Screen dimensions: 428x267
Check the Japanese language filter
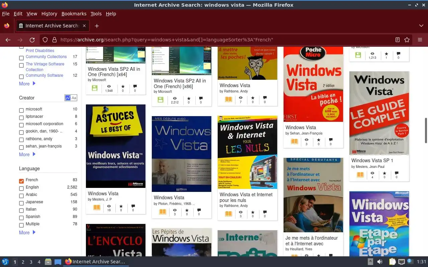click(21, 203)
